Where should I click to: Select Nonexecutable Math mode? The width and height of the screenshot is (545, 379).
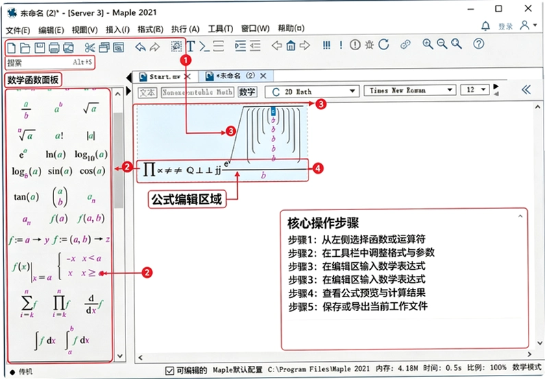tap(197, 92)
